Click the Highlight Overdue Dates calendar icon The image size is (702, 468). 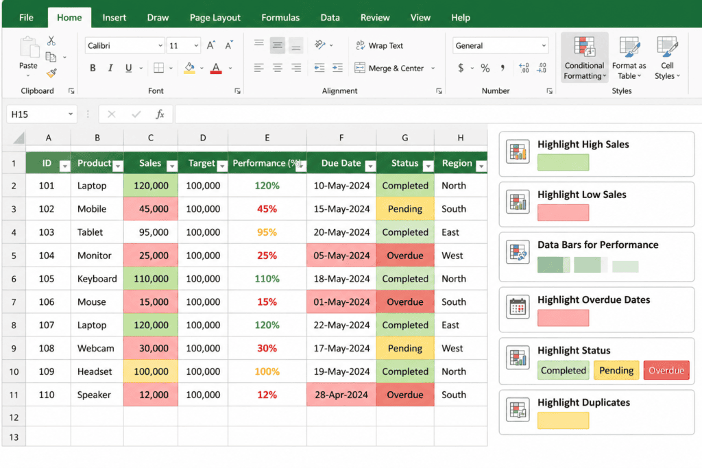[518, 307]
